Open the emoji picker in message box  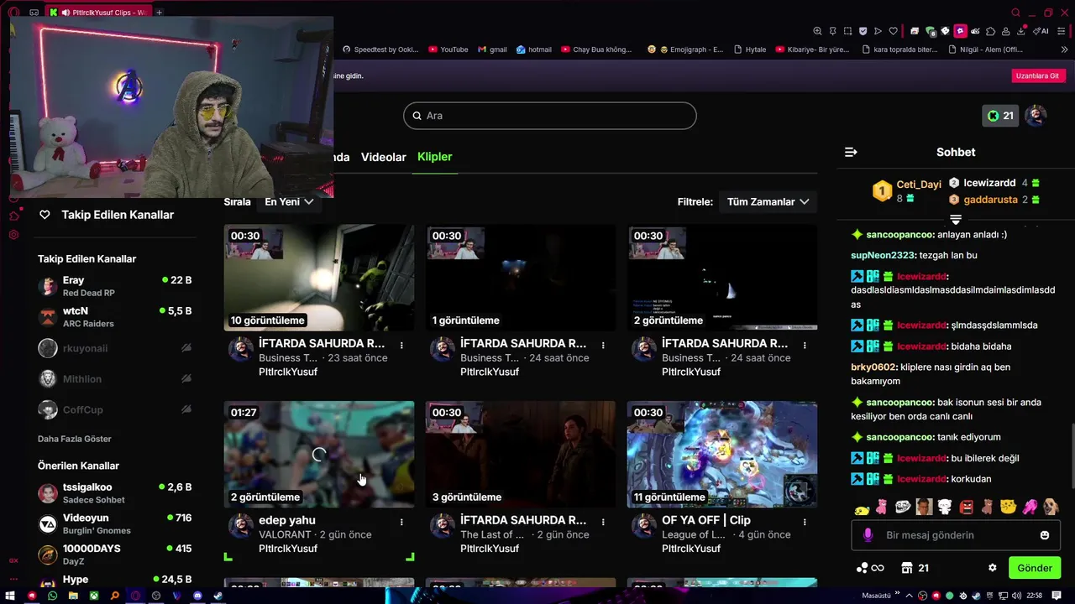click(1045, 535)
